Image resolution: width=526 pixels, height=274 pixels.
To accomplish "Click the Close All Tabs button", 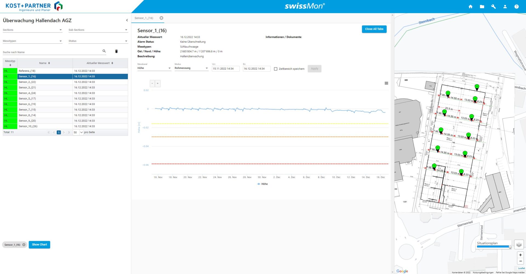I will point(374,29).
